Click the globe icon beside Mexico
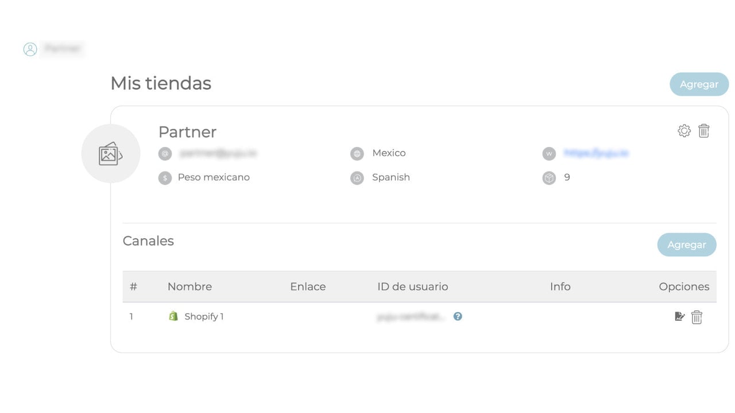This screenshot has width=735, height=413. [x=357, y=154]
